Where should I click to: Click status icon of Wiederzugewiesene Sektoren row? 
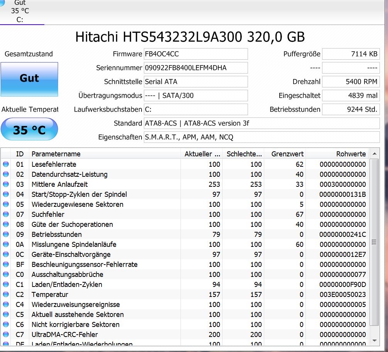click(6, 204)
